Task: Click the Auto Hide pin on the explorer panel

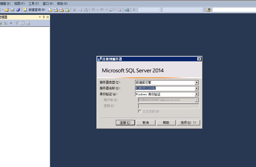Action: click(x=44, y=17)
